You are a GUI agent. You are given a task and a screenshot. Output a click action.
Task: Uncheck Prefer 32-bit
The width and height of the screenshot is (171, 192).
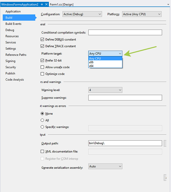pos(42,60)
